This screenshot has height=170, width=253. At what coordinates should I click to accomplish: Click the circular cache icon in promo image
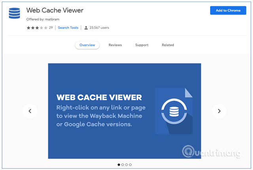tap(174, 111)
